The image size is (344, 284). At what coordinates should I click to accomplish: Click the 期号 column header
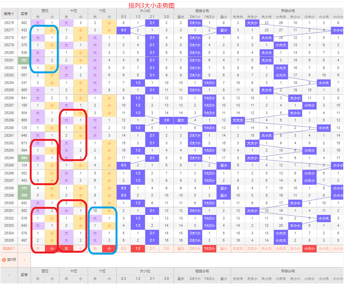point(9,14)
